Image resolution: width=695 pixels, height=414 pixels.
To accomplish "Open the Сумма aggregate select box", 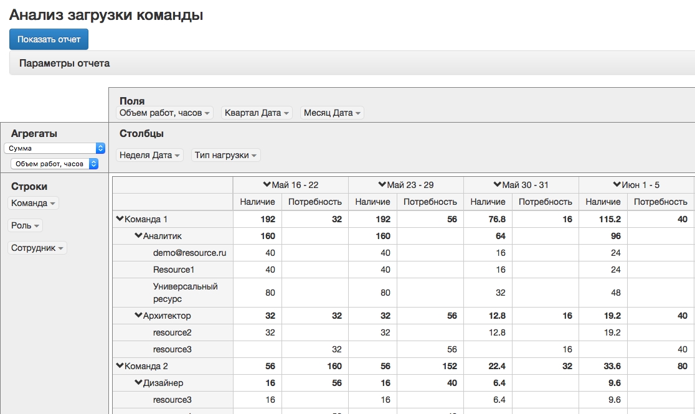I will (x=55, y=148).
